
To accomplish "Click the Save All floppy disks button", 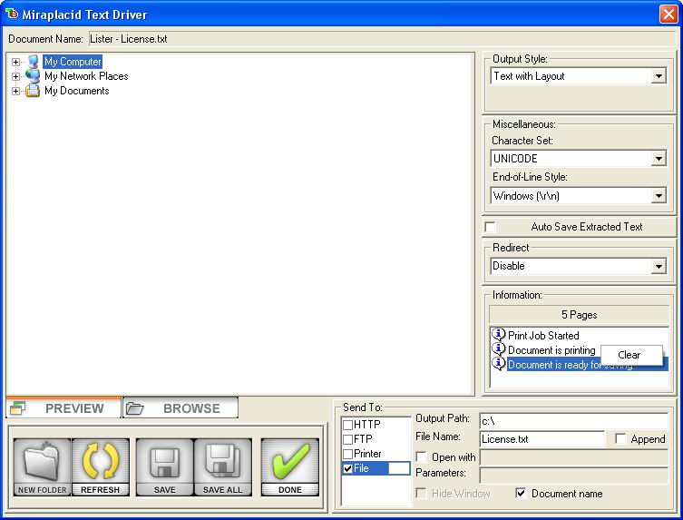I will point(222,467).
